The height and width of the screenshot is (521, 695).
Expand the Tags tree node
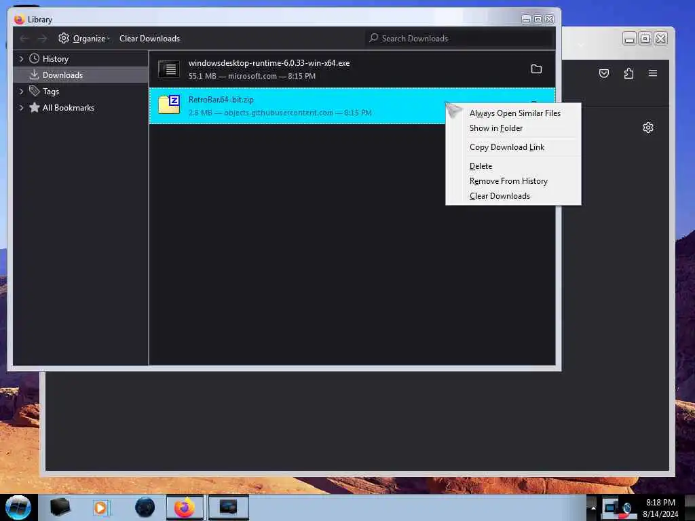click(x=21, y=92)
